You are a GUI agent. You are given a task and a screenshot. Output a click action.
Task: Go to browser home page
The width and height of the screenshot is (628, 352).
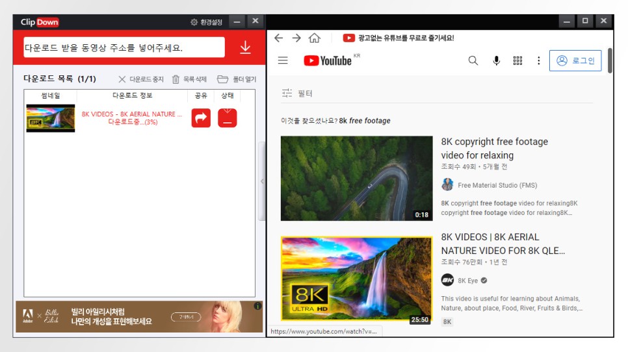tap(315, 38)
